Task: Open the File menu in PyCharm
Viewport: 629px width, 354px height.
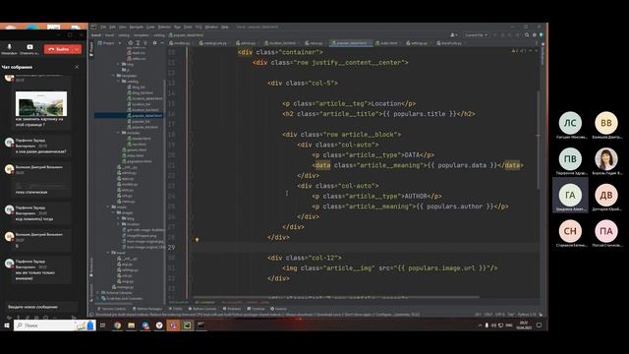Action: (x=103, y=27)
